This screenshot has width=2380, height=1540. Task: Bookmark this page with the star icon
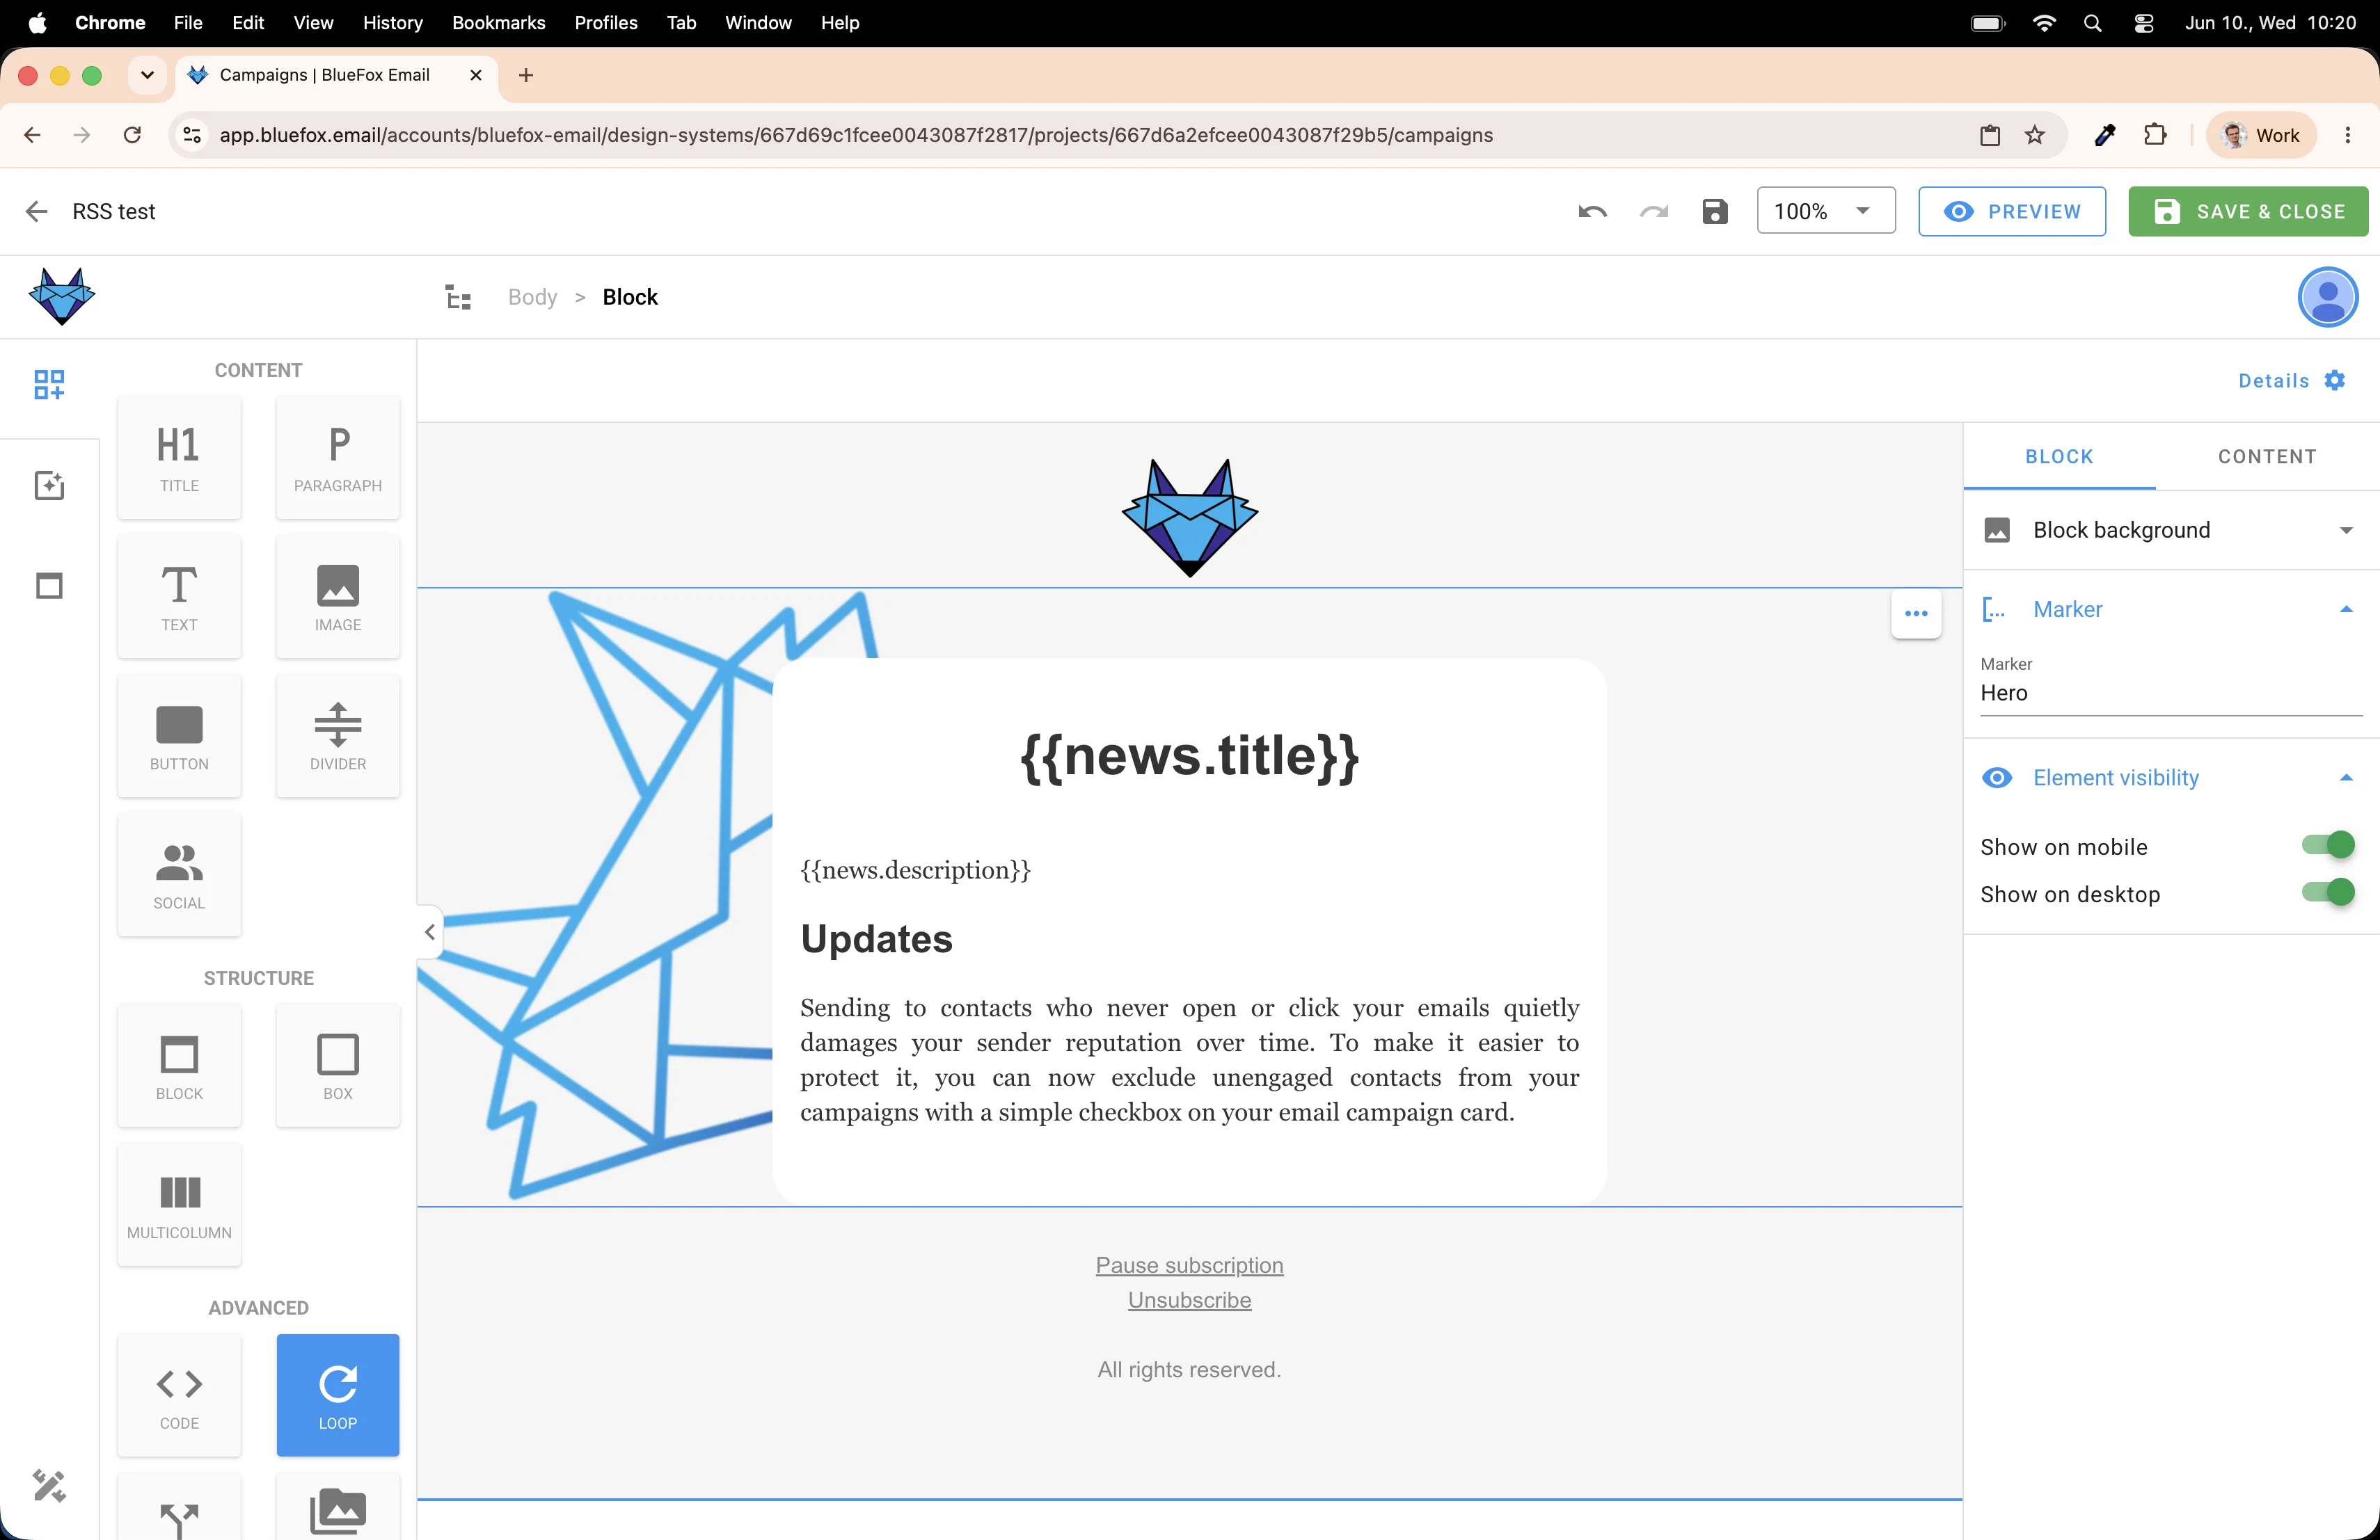[2035, 135]
